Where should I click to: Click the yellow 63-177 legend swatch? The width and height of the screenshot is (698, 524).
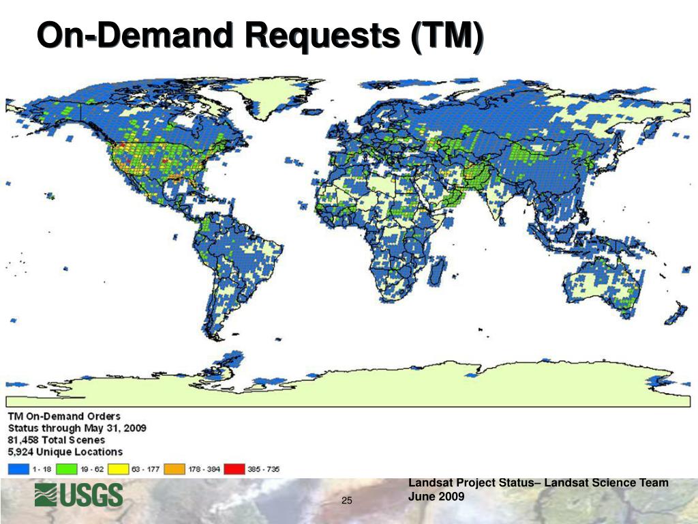tap(119, 469)
